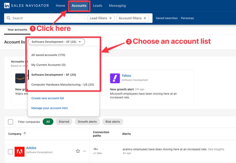Open the Your accounts tab
Image resolution: width=236 pixels, height=163 pixels.
pyautogui.click(x=17, y=30)
